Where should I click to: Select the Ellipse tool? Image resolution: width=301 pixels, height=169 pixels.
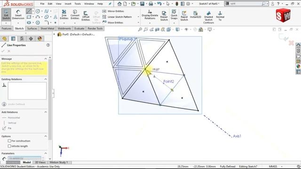pos(47,17)
